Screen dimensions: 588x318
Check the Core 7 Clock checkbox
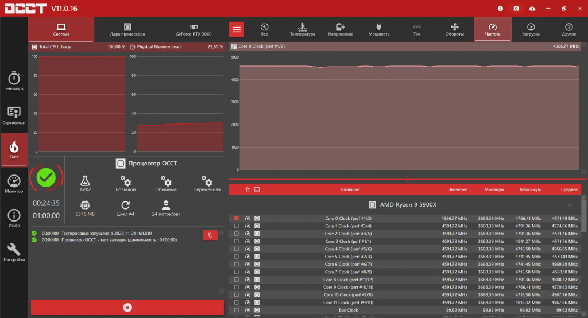point(236,272)
